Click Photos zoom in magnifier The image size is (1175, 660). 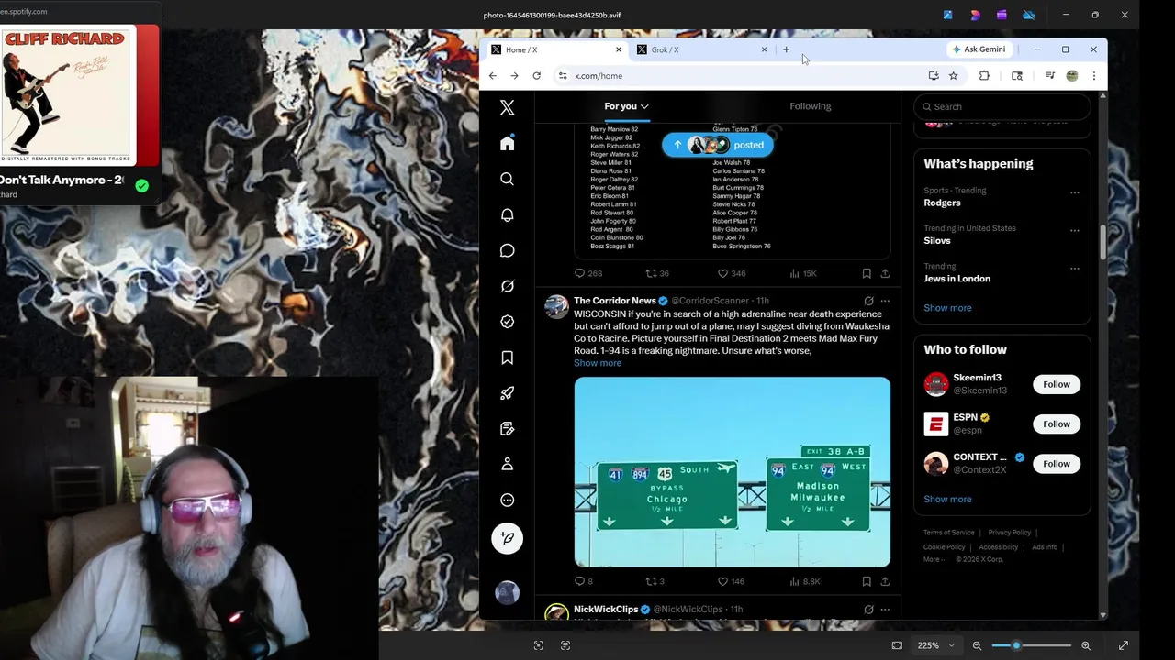pyautogui.click(x=1086, y=645)
